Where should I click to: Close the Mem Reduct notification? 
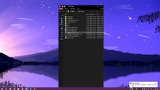[x=156, y=83]
